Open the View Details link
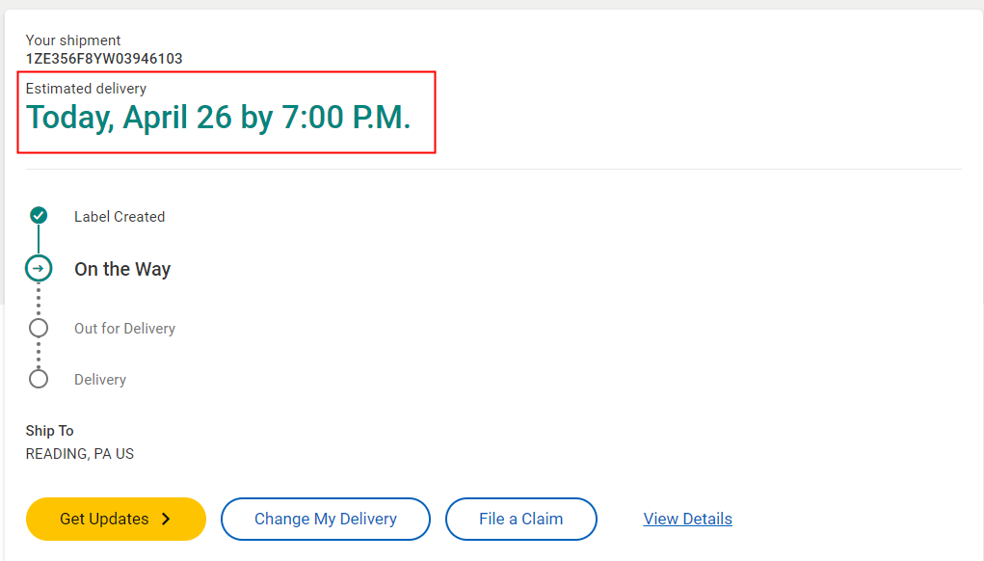 coord(687,519)
